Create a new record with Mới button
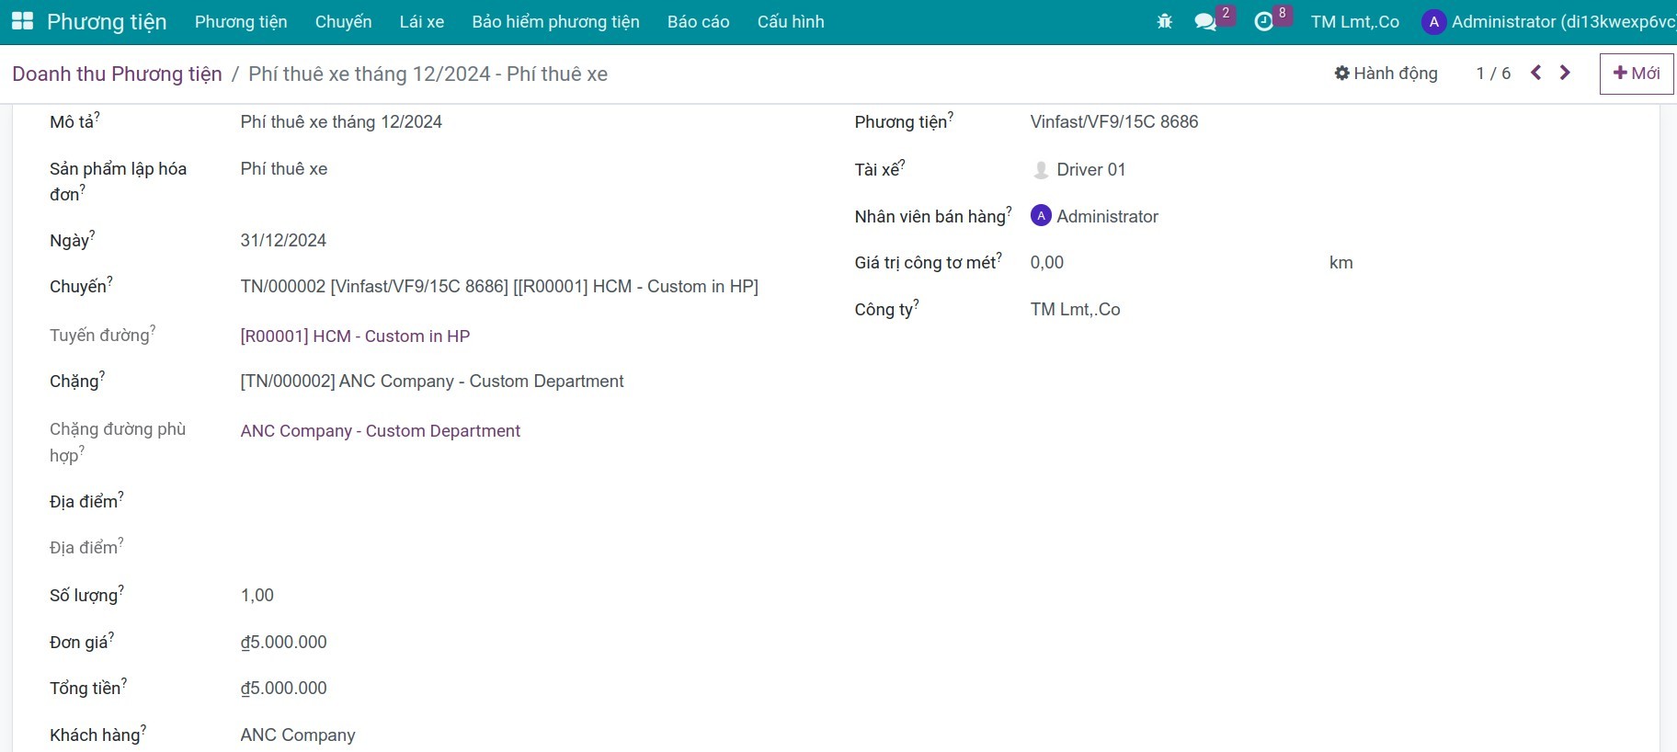Image resolution: width=1677 pixels, height=752 pixels. tap(1637, 74)
